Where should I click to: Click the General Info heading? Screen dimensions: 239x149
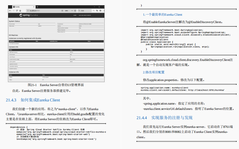pyautogui.click(x=14, y=47)
